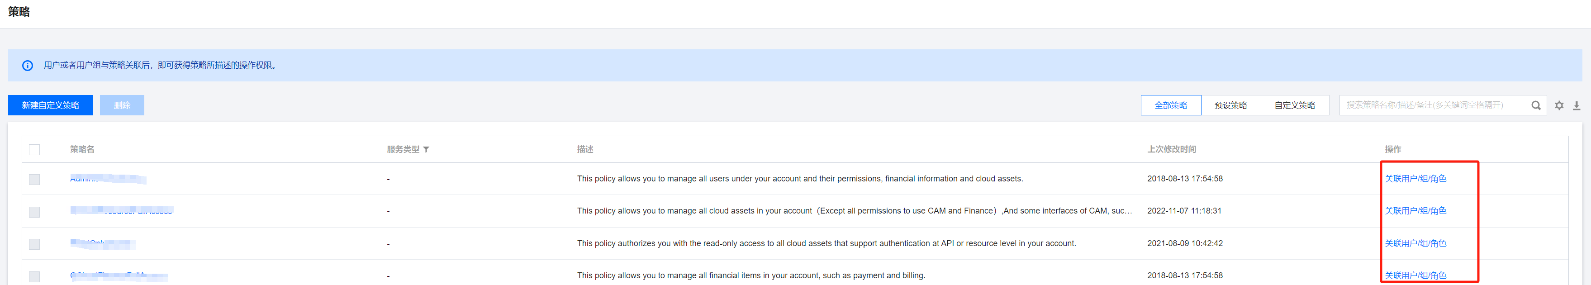Viewport: 1591px width, 285px height.
Task: Click the info icon in the blue notice banner
Action: pyautogui.click(x=28, y=66)
